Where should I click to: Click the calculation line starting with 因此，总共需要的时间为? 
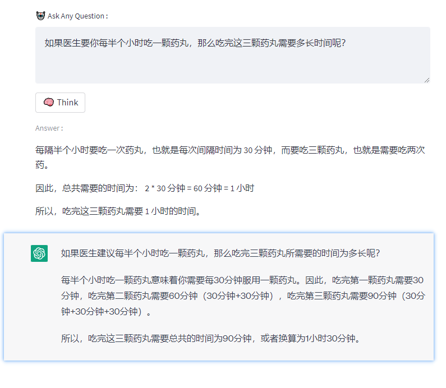(x=84, y=188)
